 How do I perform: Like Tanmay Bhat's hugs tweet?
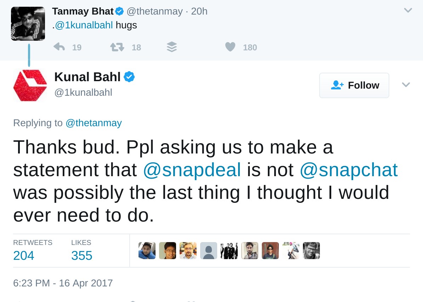(230, 47)
